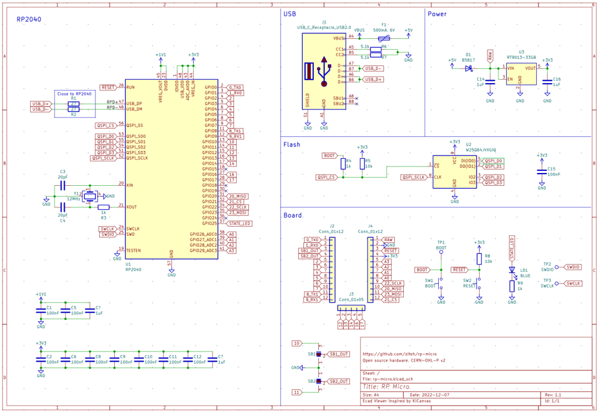
Task: Open the github.com/ziteh/rp-micro link
Action: [x=399, y=354]
